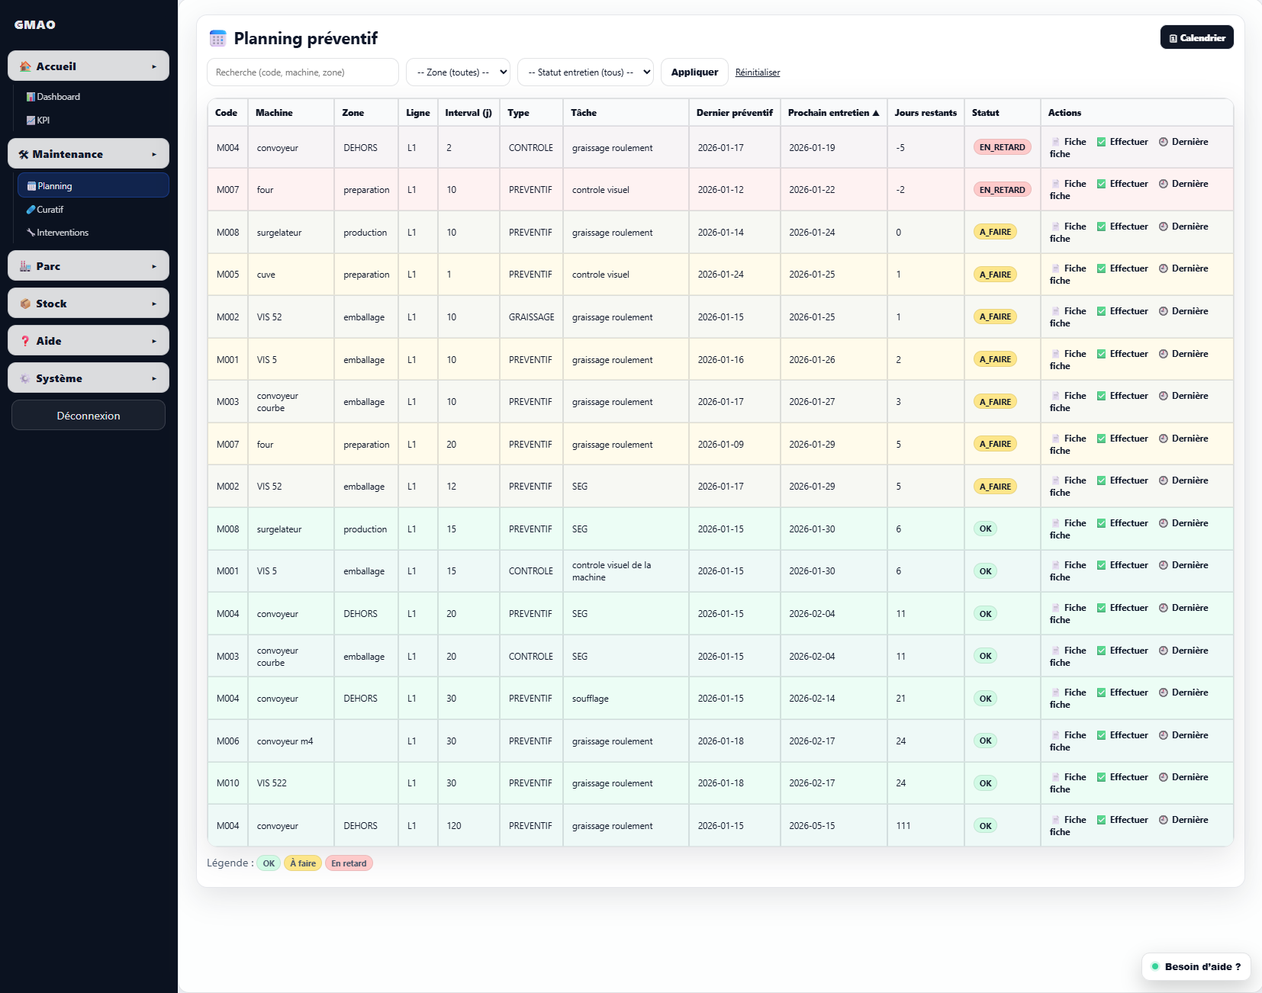Check Effectuer for M008 surgelateur graissage
The width and height of the screenshot is (1262, 993).
tap(1101, 227)
